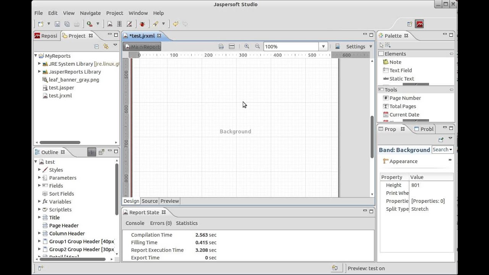Open the Navigate menu
This screenshot has height=275, width=489.
click(91, 13)
